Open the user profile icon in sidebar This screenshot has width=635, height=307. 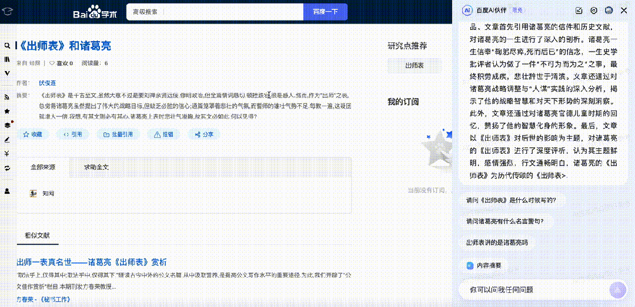tap(7, 191)
